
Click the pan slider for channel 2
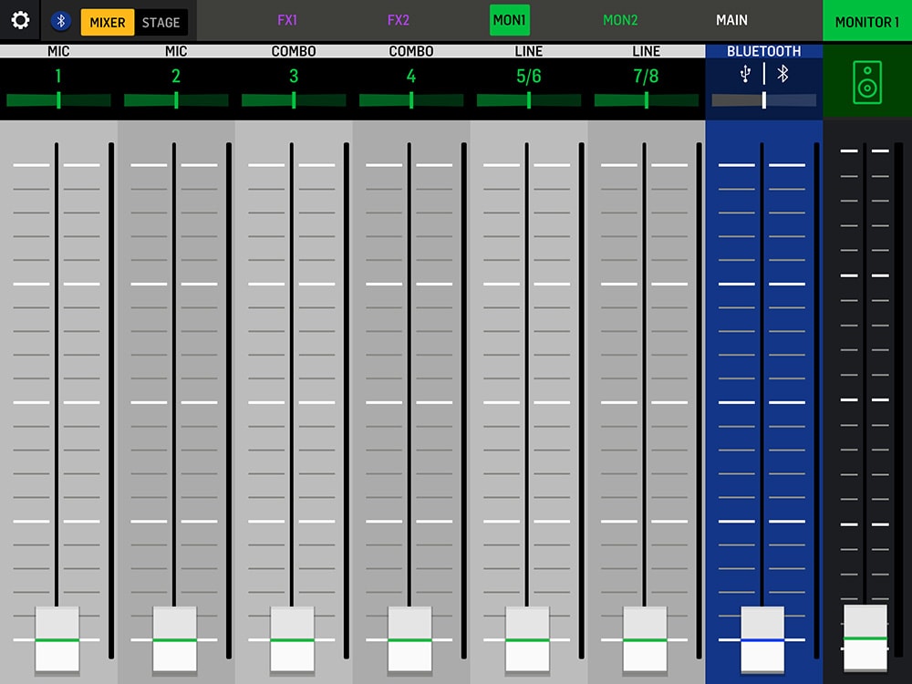tap(176, 100)
